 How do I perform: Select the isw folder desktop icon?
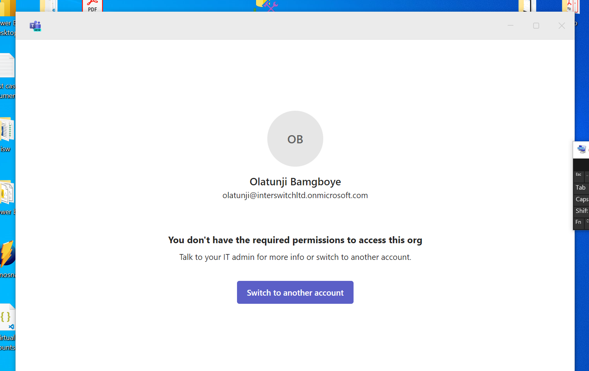pos(7,130)
